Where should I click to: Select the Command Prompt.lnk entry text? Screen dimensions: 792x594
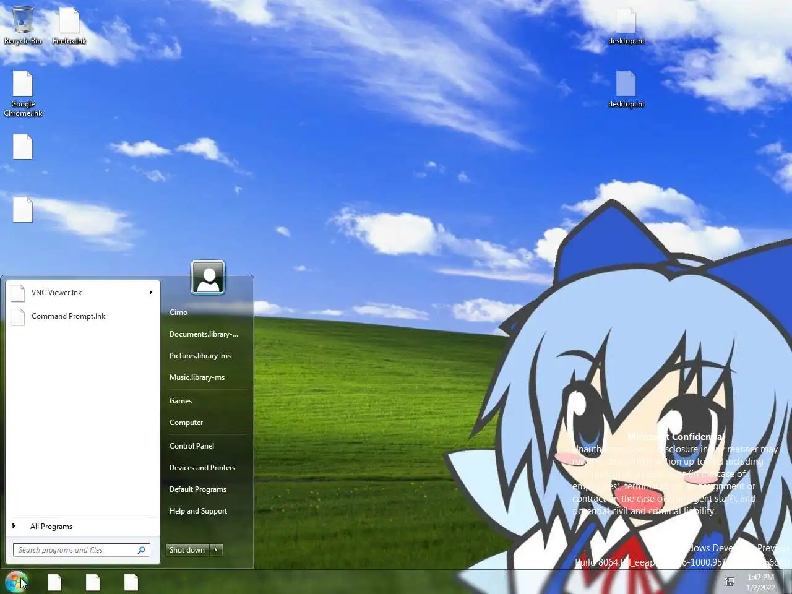(x=68, y=316)
